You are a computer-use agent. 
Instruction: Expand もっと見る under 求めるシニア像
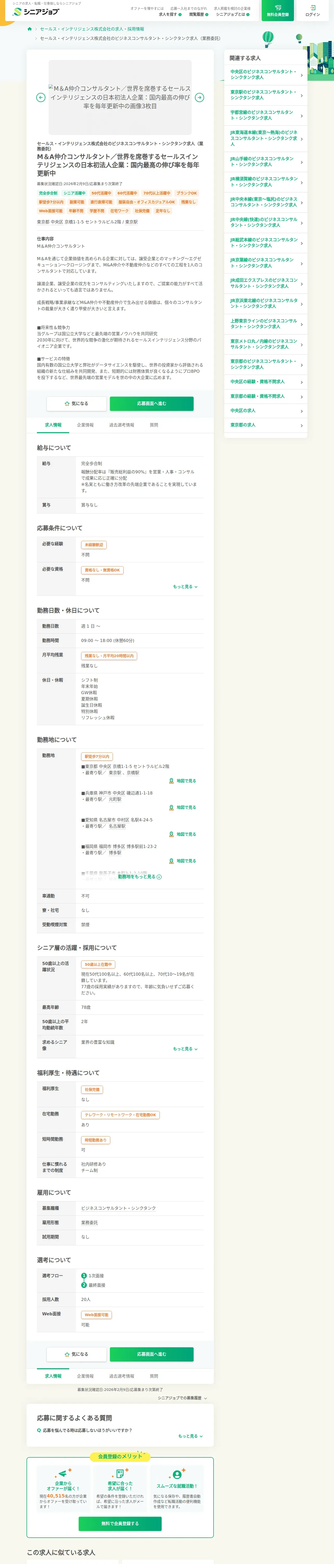185,1049
